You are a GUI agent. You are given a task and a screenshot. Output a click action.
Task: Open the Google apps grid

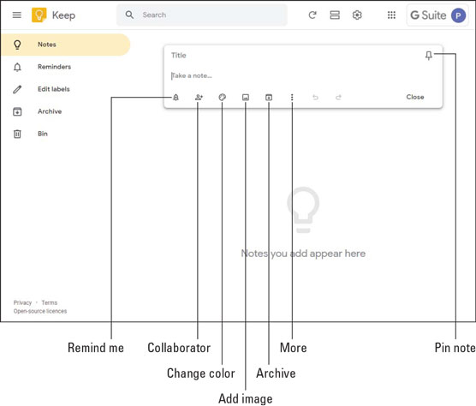pyautogui.click(x=391, y=15)
